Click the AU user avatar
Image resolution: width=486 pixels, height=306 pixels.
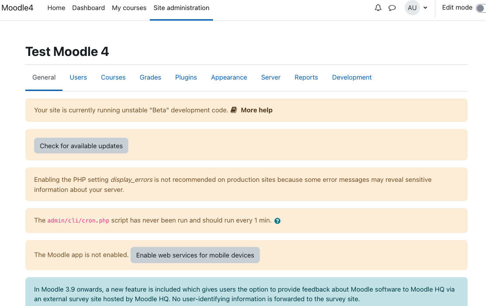[x=412, y=8]
